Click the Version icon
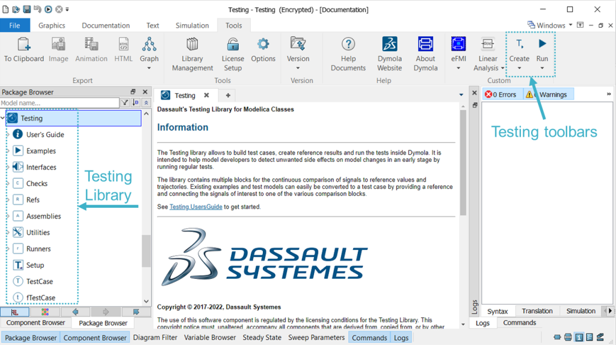The width and height of the screenshot is (616, 345). tap(298, 44)
